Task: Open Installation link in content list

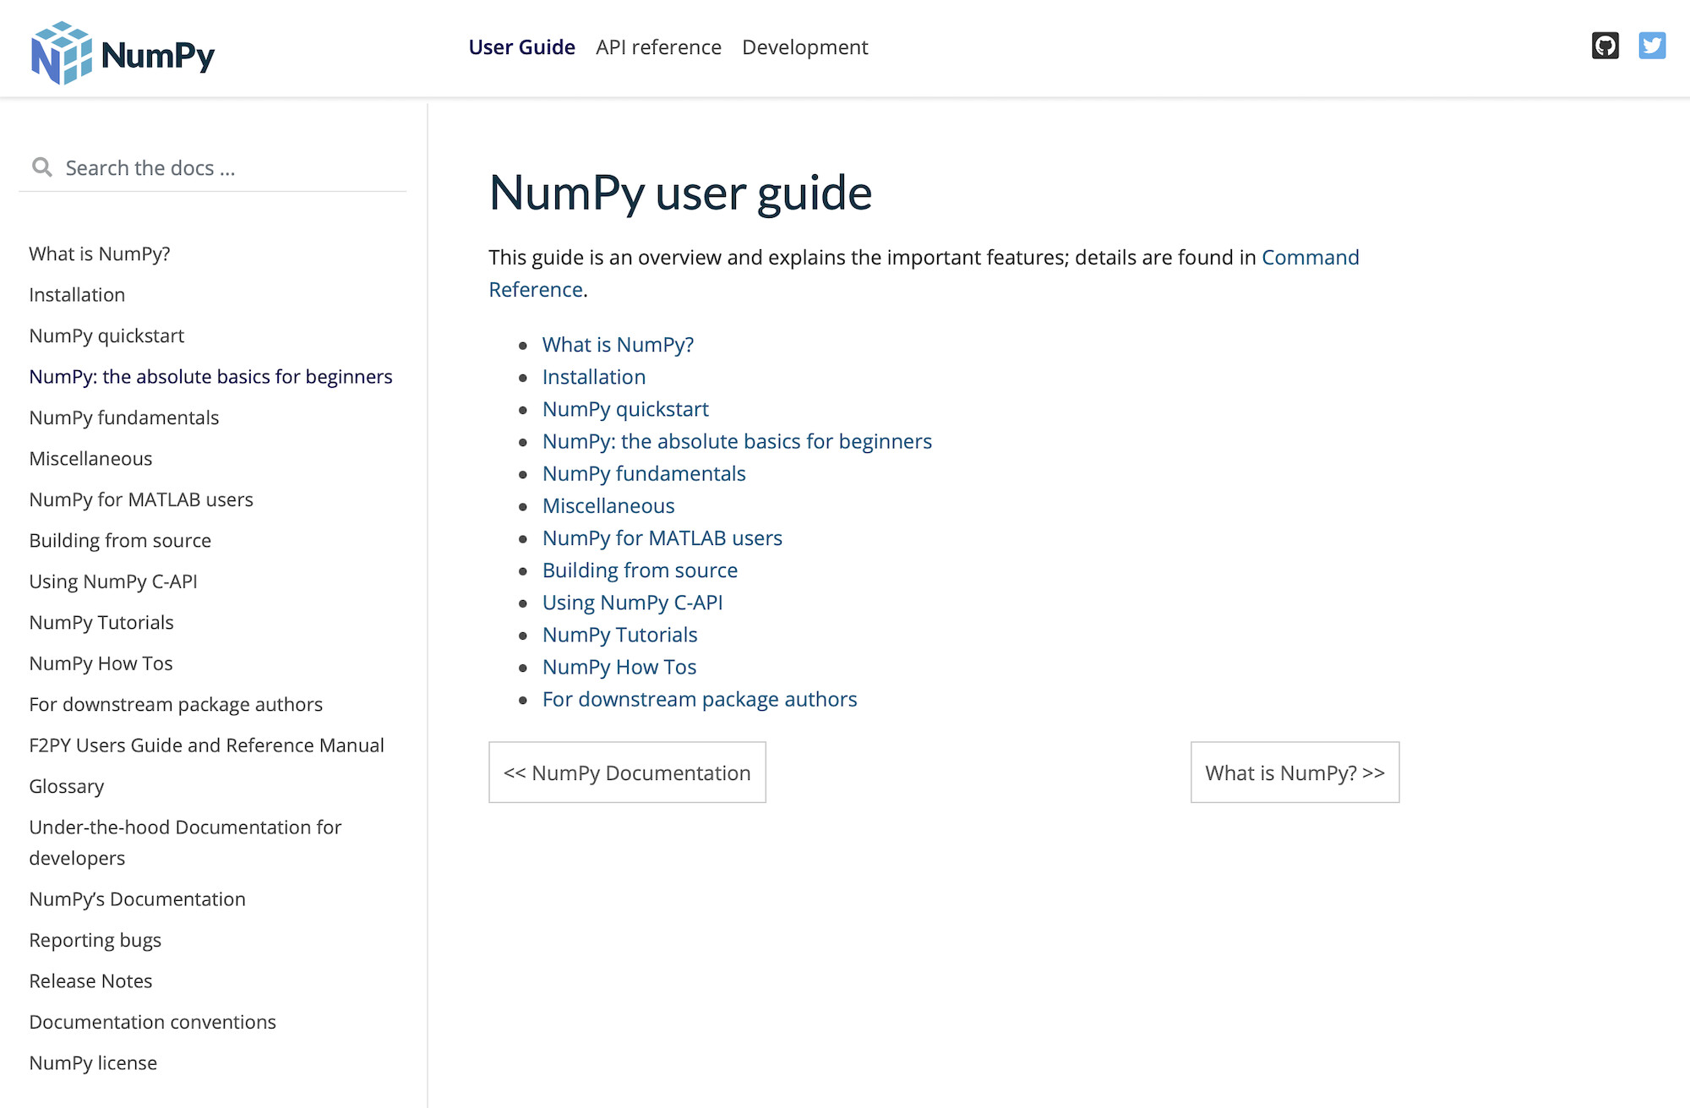Action: coord(593,377)
